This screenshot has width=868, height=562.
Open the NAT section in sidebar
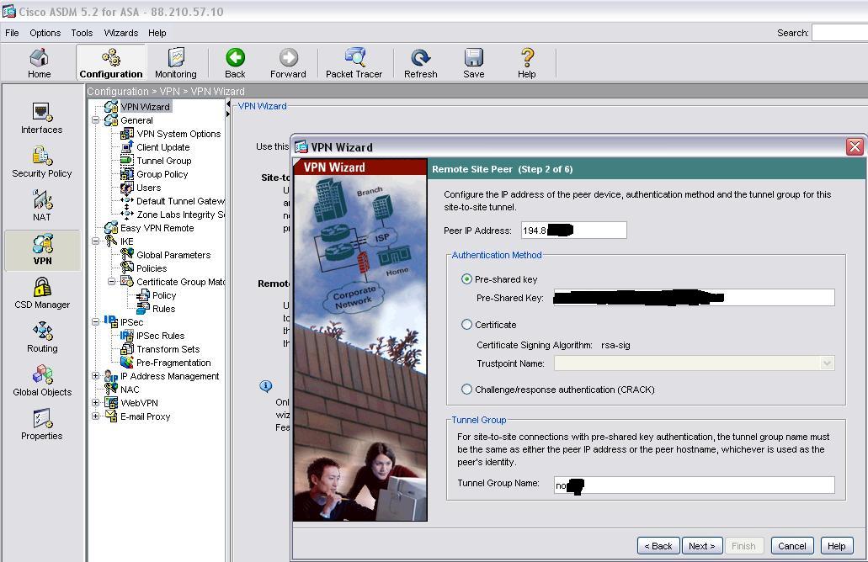[x=42, y=206]
